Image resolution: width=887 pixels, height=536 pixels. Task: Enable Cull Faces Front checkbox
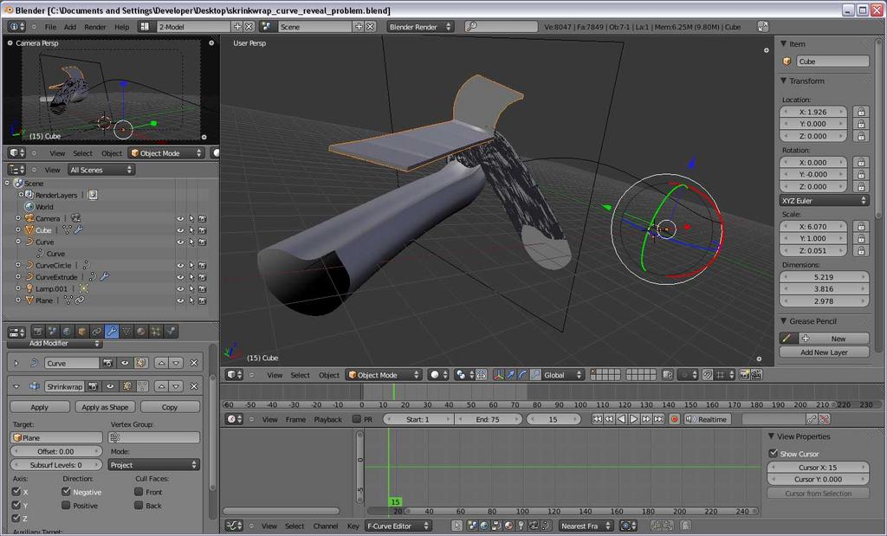(139, 491)
